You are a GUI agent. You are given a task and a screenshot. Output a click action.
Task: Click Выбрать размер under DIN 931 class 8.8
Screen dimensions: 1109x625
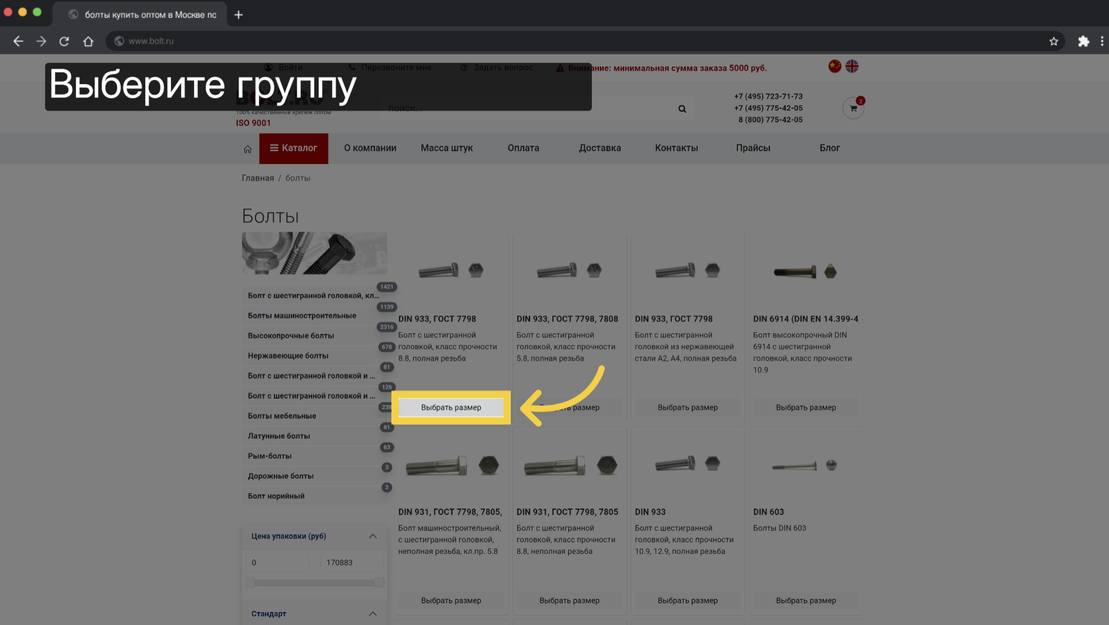pos(569,600)
